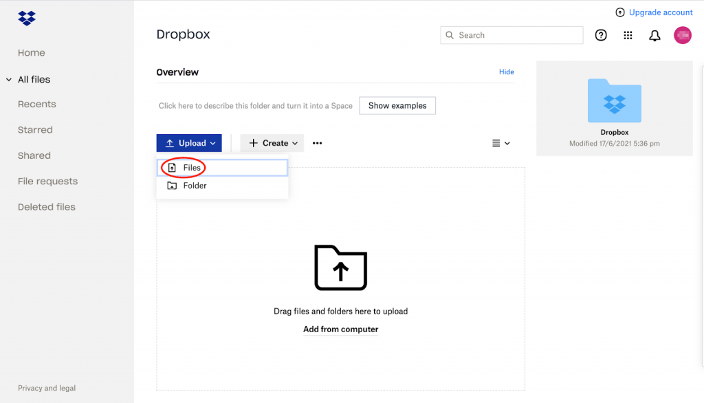Open the apps grid icon

(x=628, y=35)
